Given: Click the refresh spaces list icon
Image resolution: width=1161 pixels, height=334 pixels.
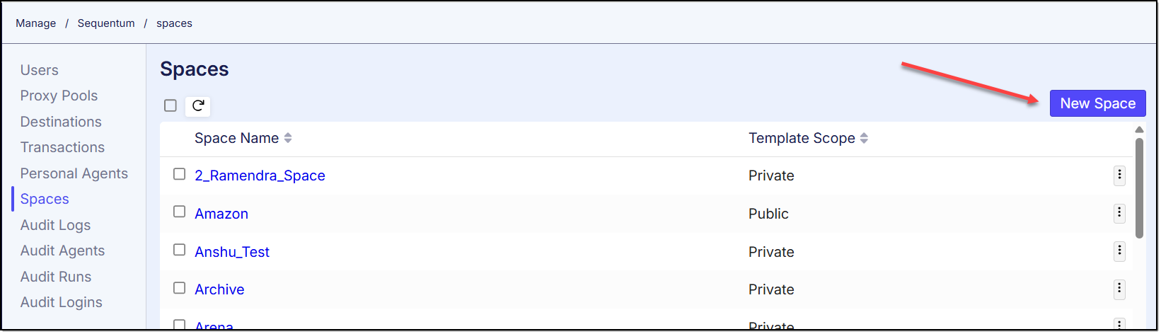Looking at the screenshot, I should (x=198, y=106).
